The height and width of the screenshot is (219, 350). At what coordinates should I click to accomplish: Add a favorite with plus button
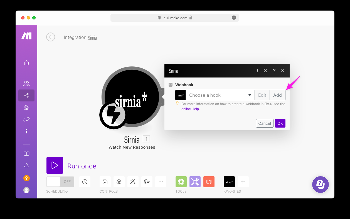pos(243,182)
